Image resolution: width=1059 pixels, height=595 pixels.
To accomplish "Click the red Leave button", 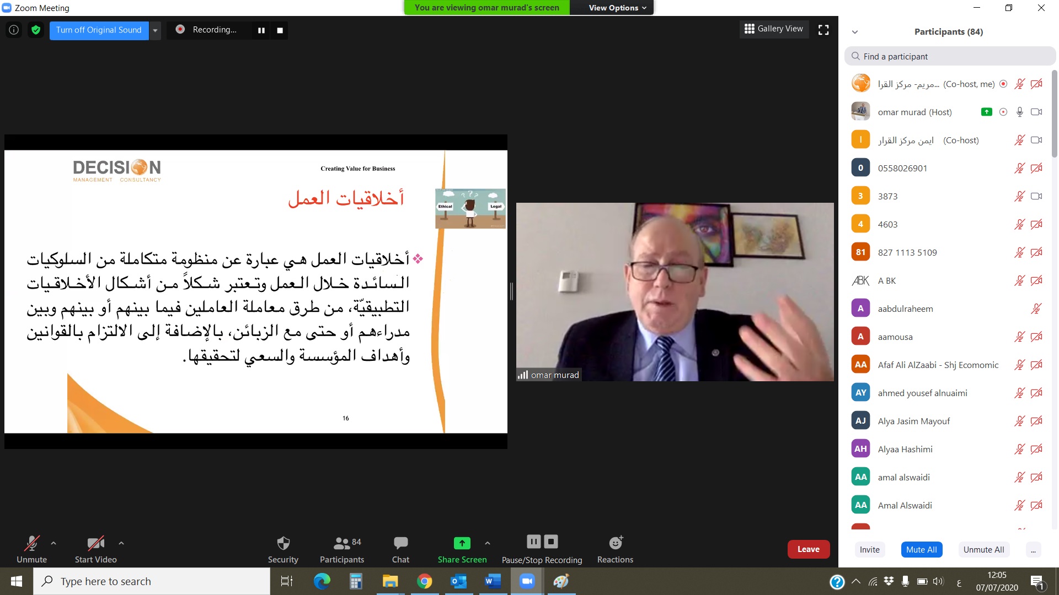I will click(x=808, y=549).
